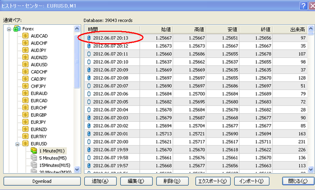315x190 pixels.
Task: Sort by 高値 column header
Action: (190, 30)
